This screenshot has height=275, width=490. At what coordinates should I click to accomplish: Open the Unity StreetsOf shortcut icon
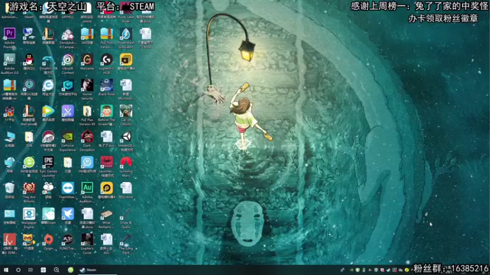(126, 136)
